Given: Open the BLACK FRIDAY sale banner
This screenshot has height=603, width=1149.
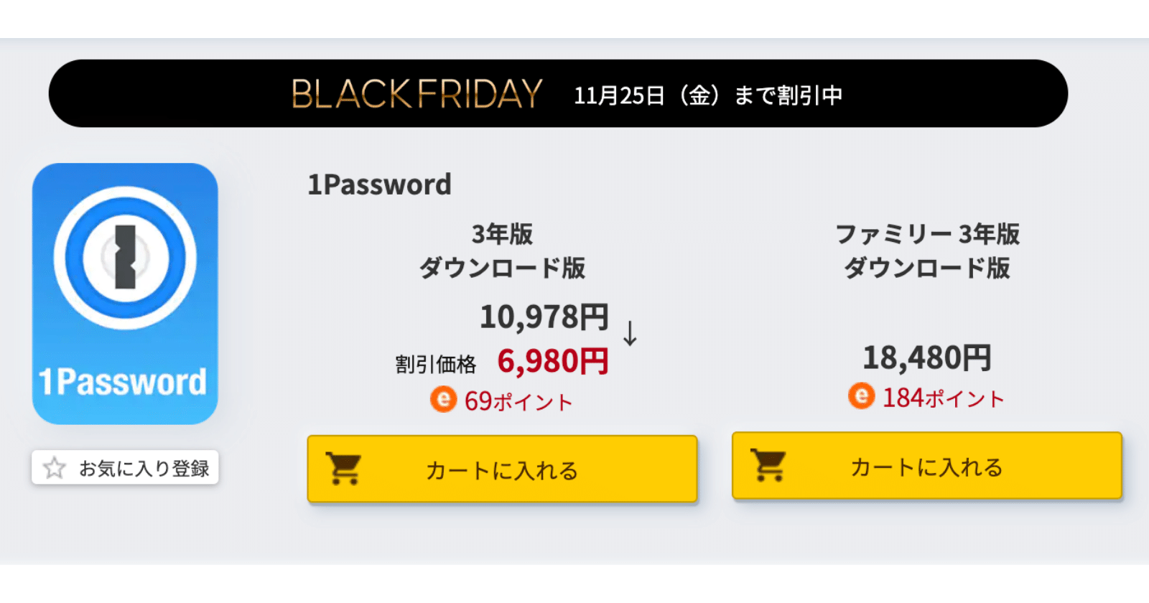Looking at the screenshot, I should tap(558, 94).
